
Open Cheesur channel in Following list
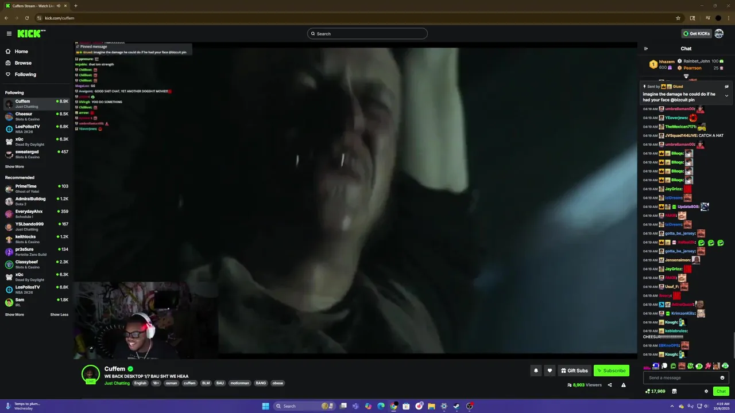point(36,116)
